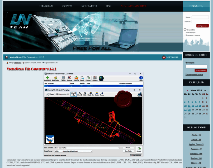
Task: Open the Adobe - 34 tag
Action: [x=196, y=135]
